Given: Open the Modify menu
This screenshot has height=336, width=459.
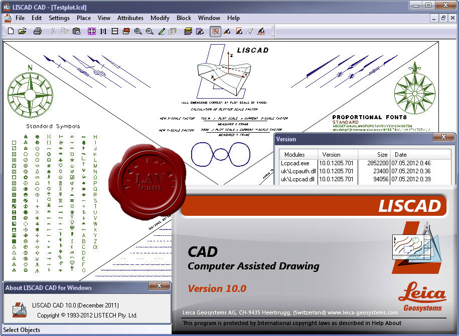Looking at the screenshot, I should click(160, 18).
